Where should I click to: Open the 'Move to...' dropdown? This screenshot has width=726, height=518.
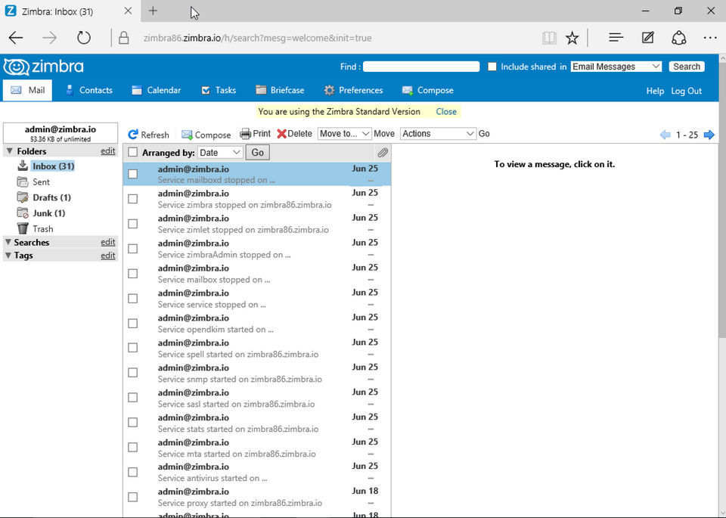click(x=345, y=134)
